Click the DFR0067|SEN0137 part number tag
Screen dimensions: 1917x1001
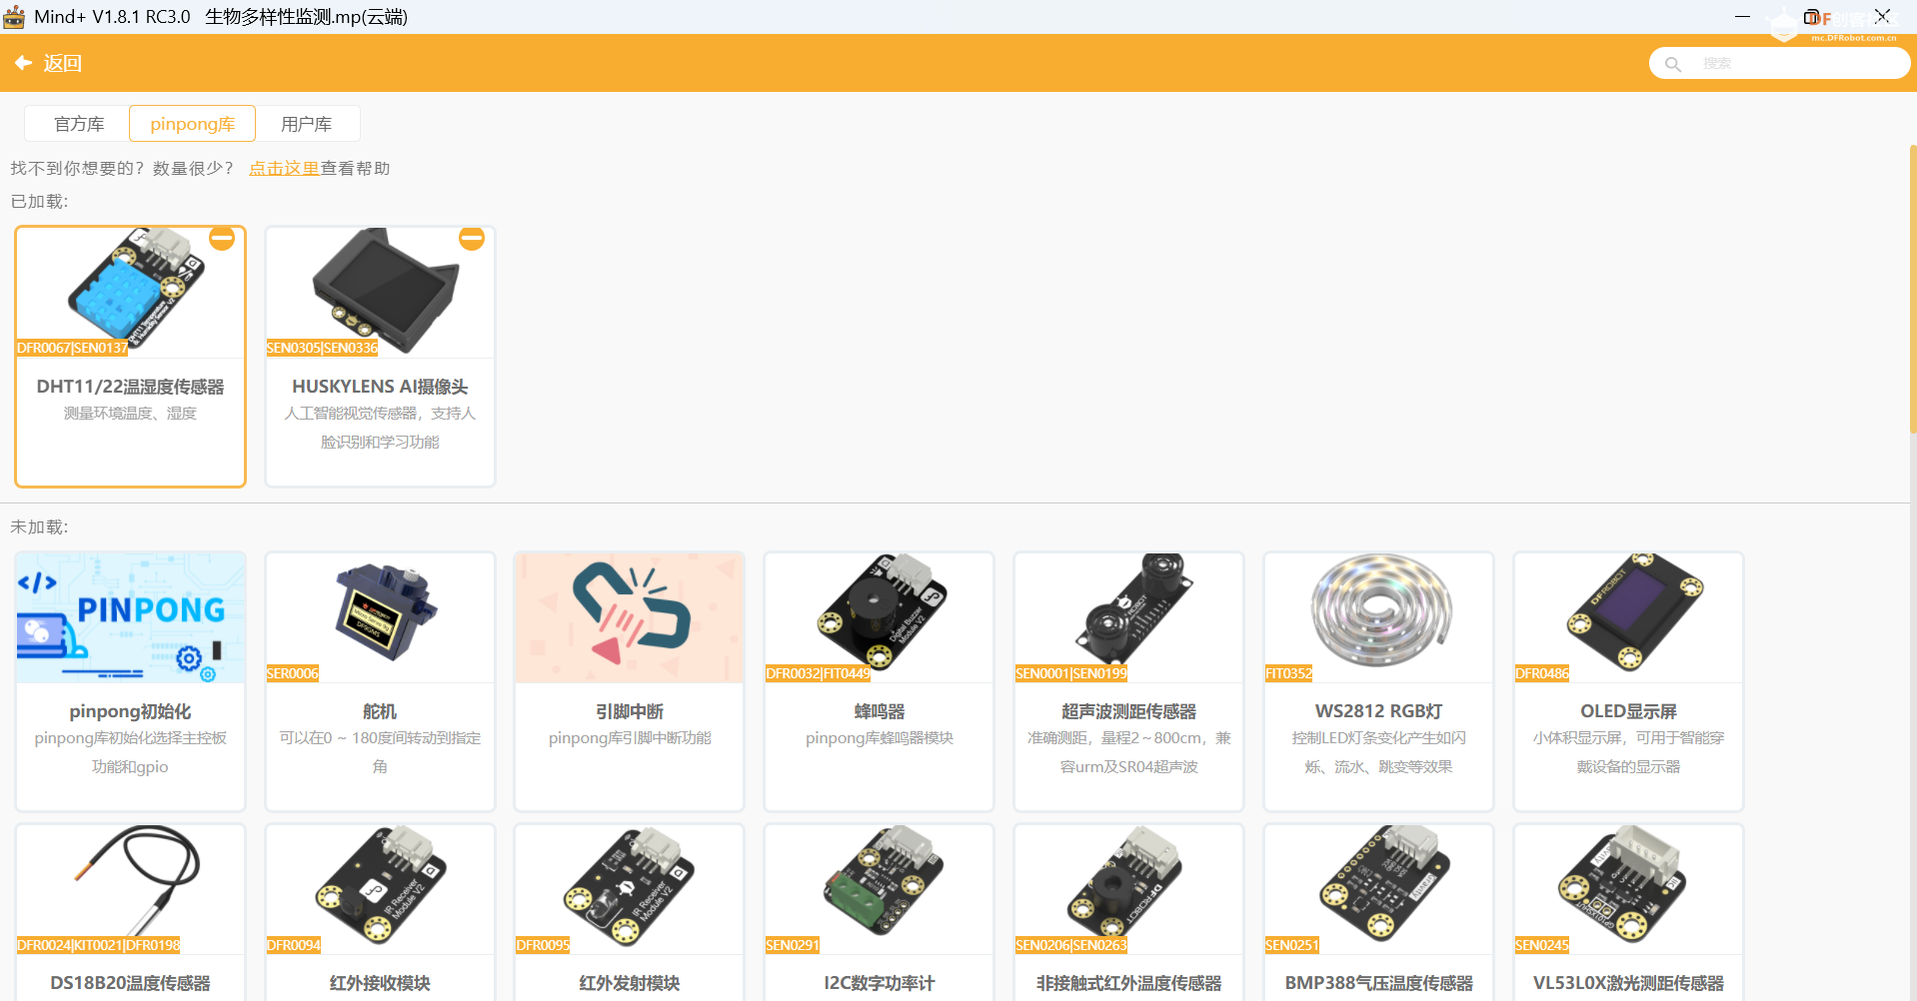72,348
